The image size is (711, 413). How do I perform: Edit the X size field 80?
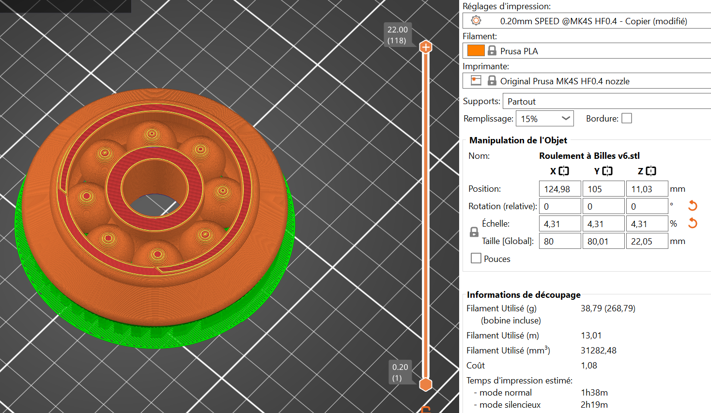coord(560,241)
